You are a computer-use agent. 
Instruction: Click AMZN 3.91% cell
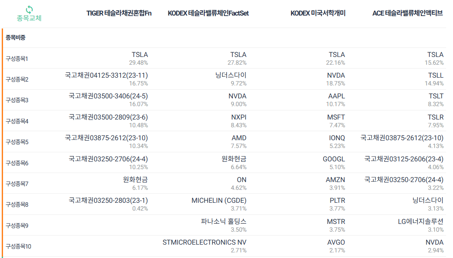click(336, 183)
